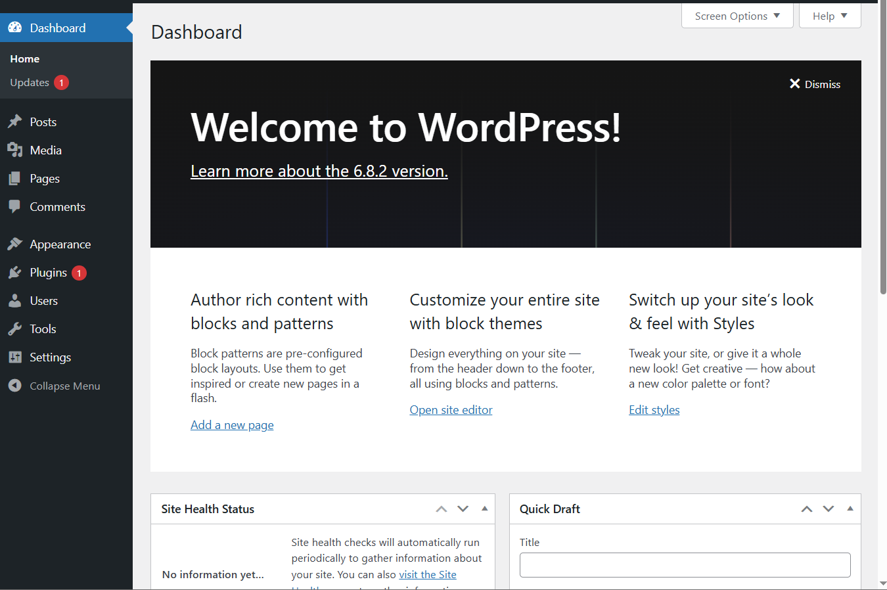
Task: Collapse the Site Health Status panel
Action: [485, 509]
